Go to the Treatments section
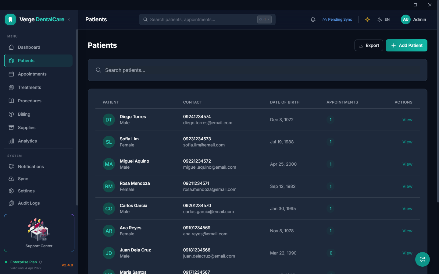 38,87
